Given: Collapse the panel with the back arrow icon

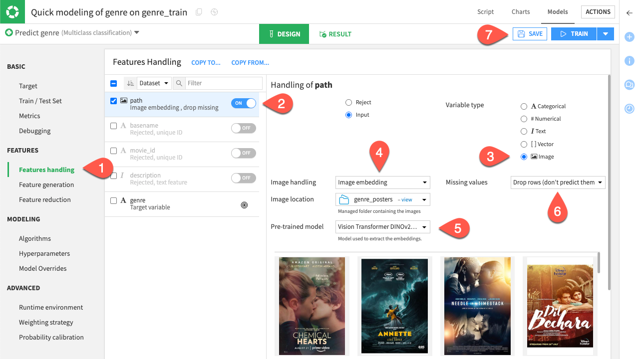Looking at the screenshot, I should click(x=629, y=13).
